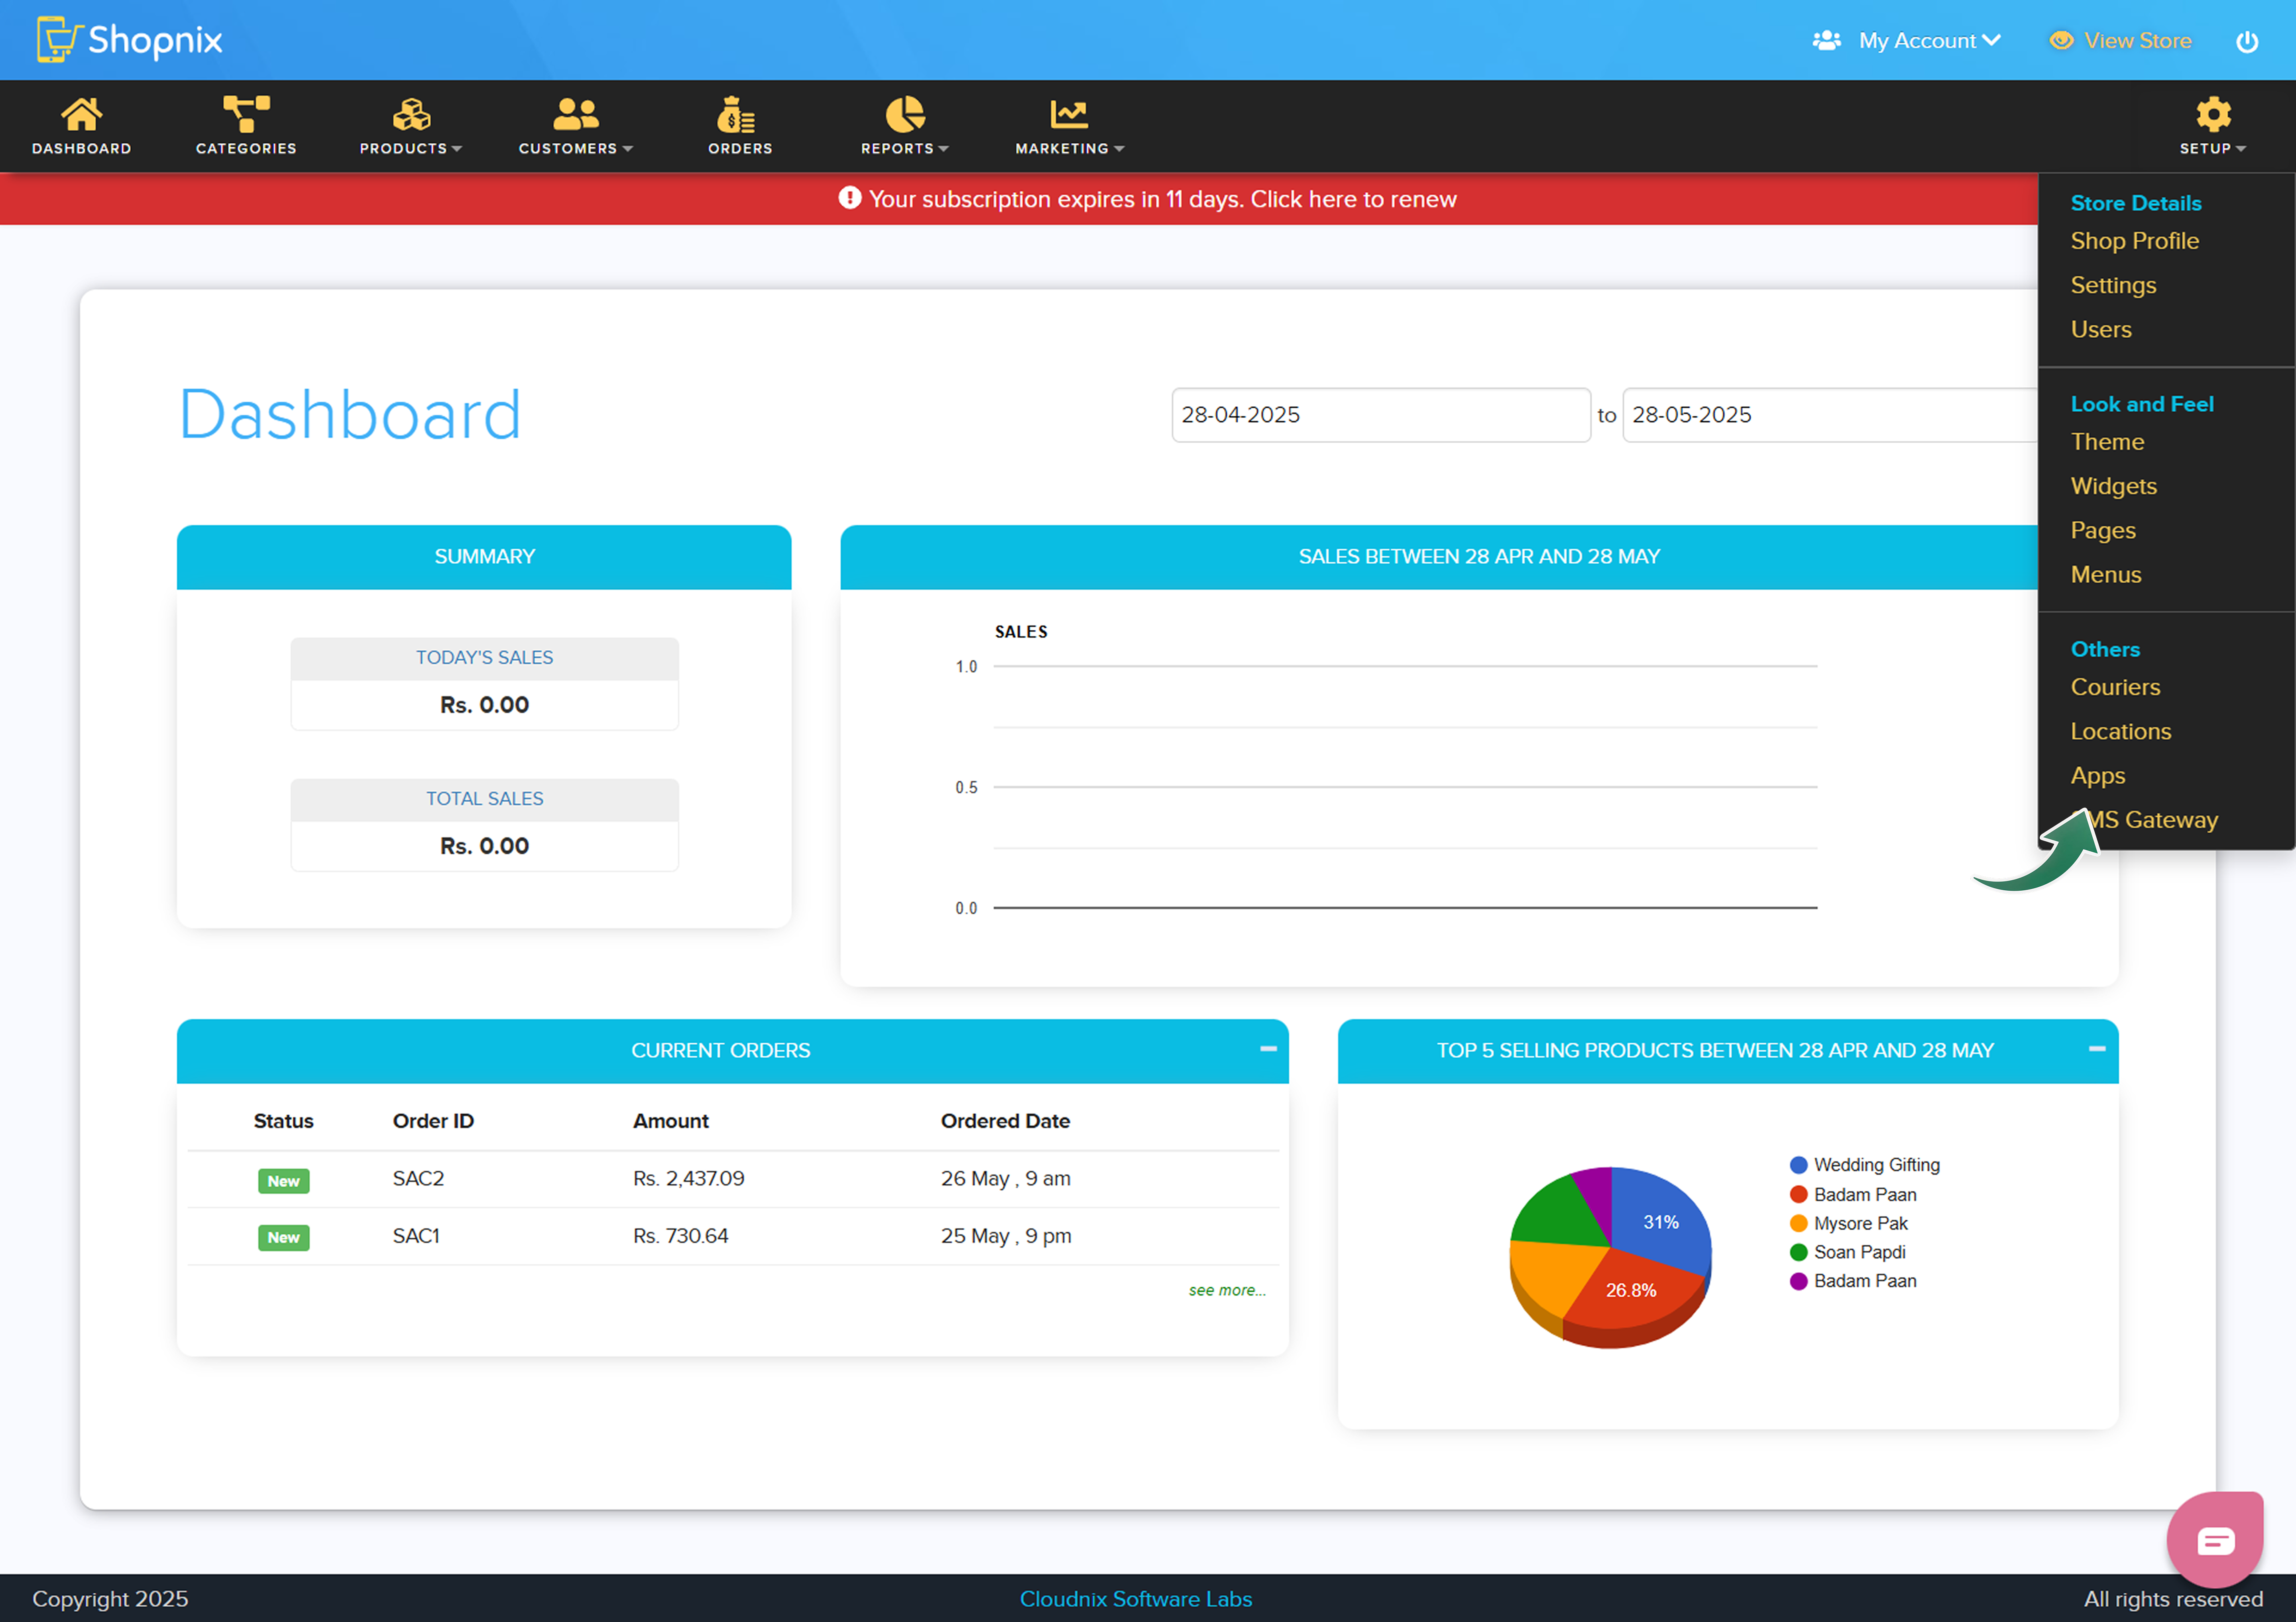The width and height of the screenshot is (2296, 1622).
Task: Click the orange Mysore Pak legend dot
Action: coord(1798,1223)
